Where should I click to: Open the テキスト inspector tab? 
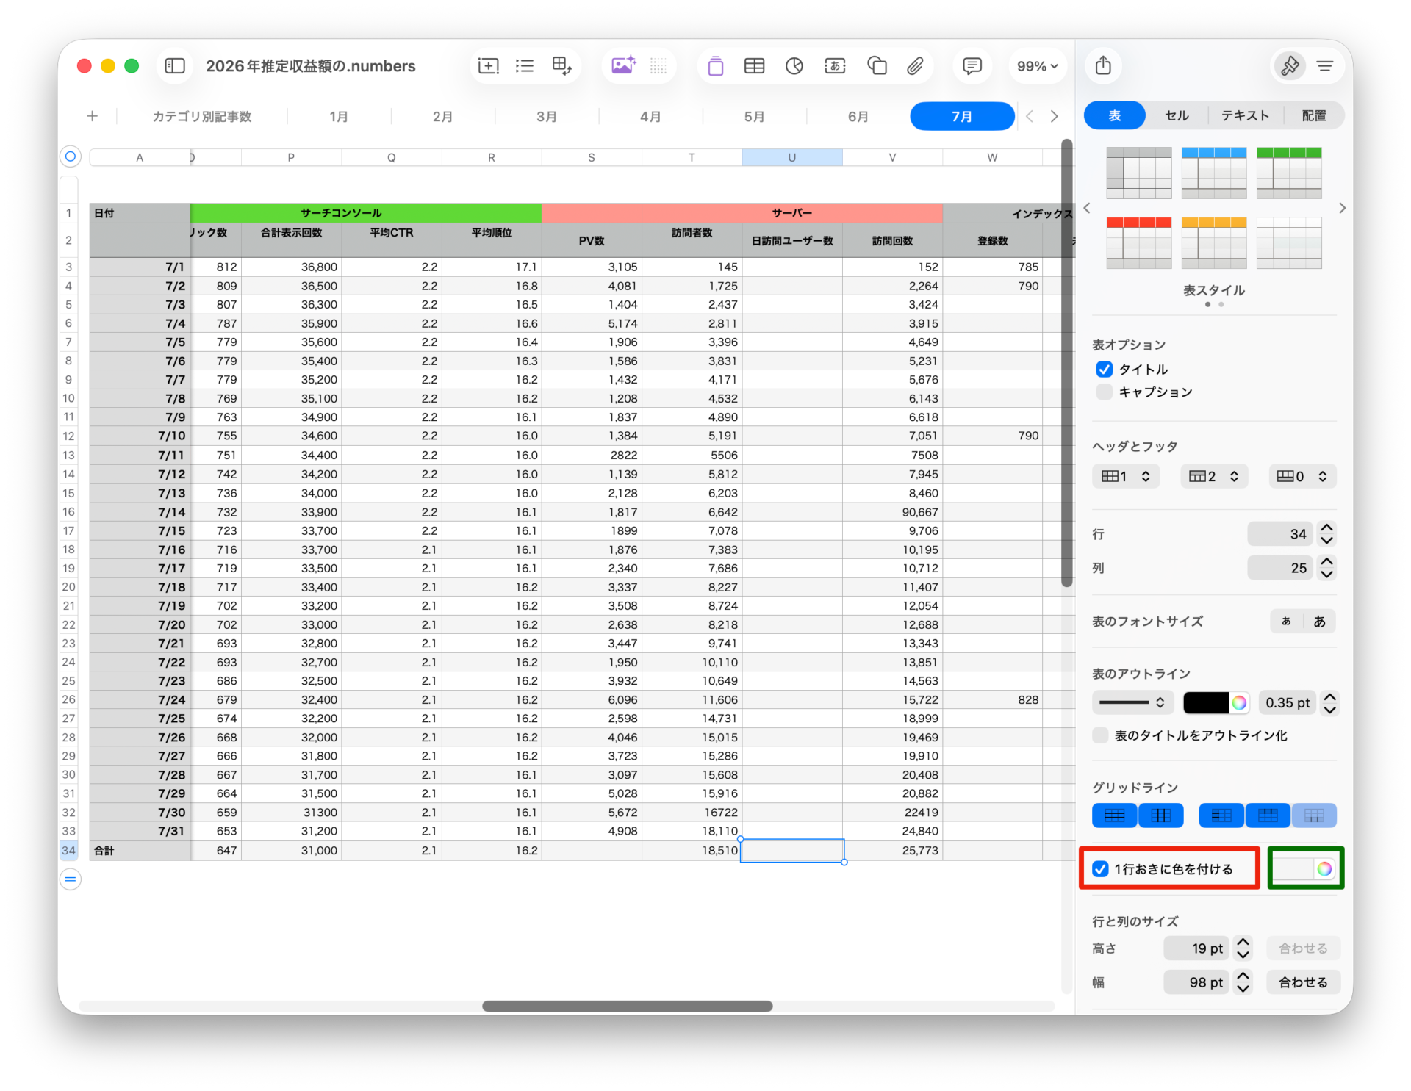click(x=1245, y=115)
